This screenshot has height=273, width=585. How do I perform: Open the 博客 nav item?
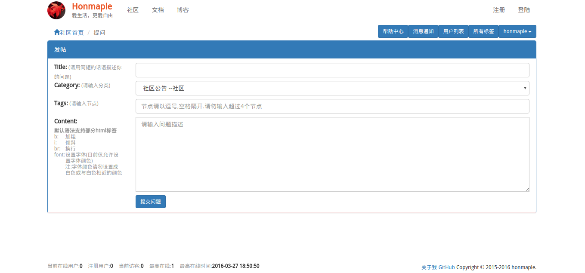click(183, 10)
